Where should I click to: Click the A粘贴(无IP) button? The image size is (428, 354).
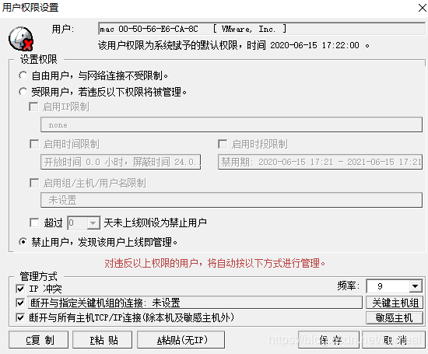(181, 340)
